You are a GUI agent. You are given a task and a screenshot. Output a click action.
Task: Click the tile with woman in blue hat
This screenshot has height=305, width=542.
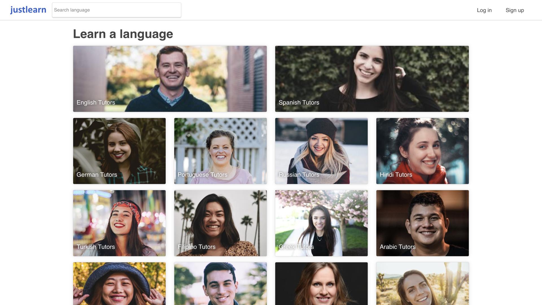119,284
